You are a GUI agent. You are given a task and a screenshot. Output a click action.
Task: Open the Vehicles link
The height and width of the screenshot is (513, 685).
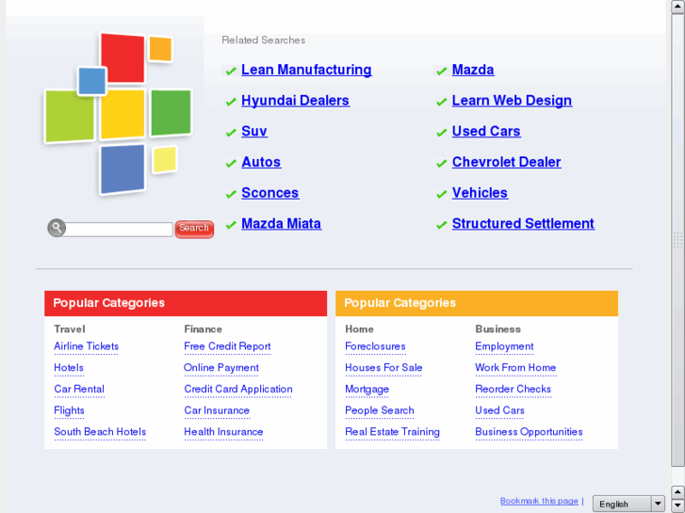tap(480, 193)
